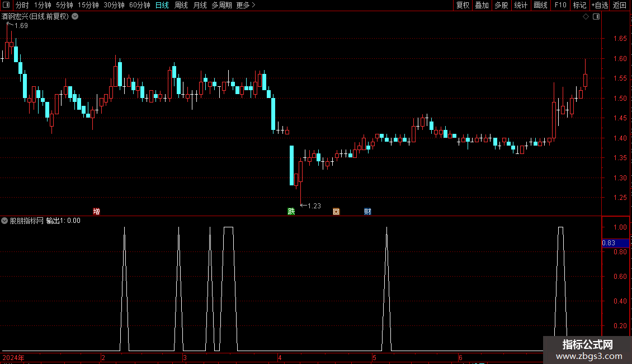Screen dimensions: 632x364
Task: Click the 1.00 indicator axis label
Action: pyautogui.click(x=620, y=227)
